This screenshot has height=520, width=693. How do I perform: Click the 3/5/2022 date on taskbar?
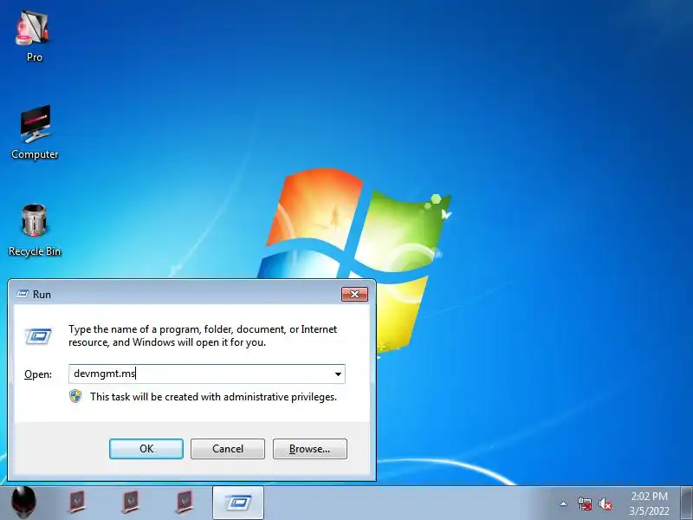[649, 511]
